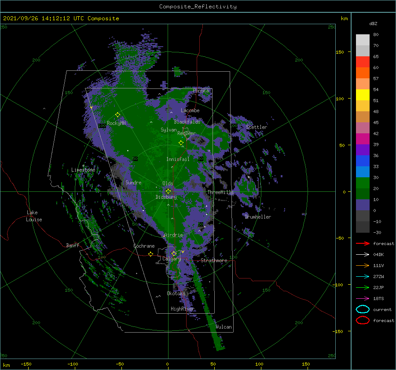The image size is (396, 370).
Task: Click the Innisfail town label
Action: 178,159
